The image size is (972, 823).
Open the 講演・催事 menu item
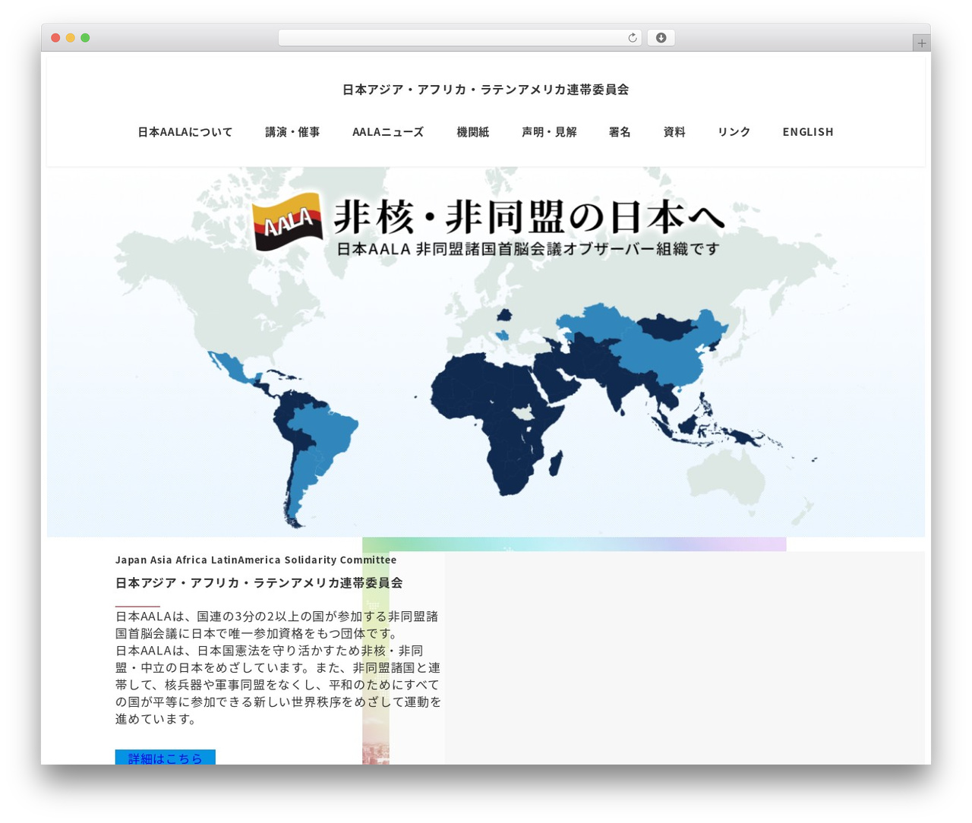click(292, 132)
